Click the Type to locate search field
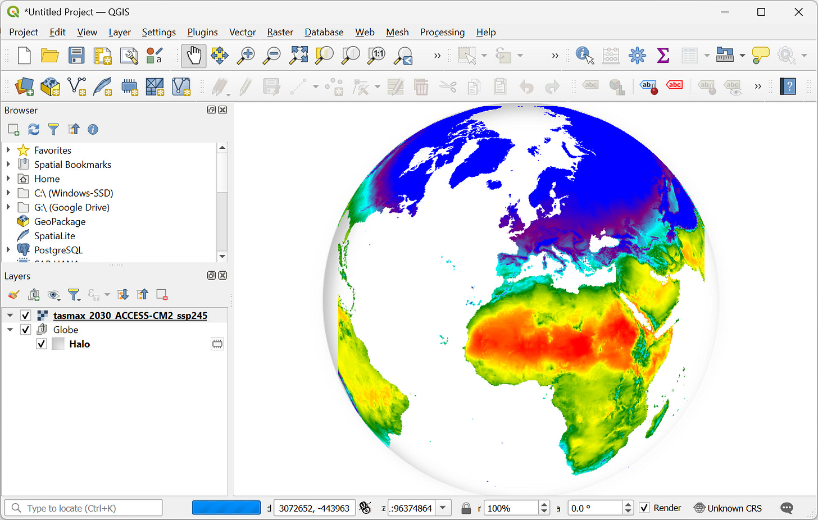The image size is (818, 520). coord(90,508)
